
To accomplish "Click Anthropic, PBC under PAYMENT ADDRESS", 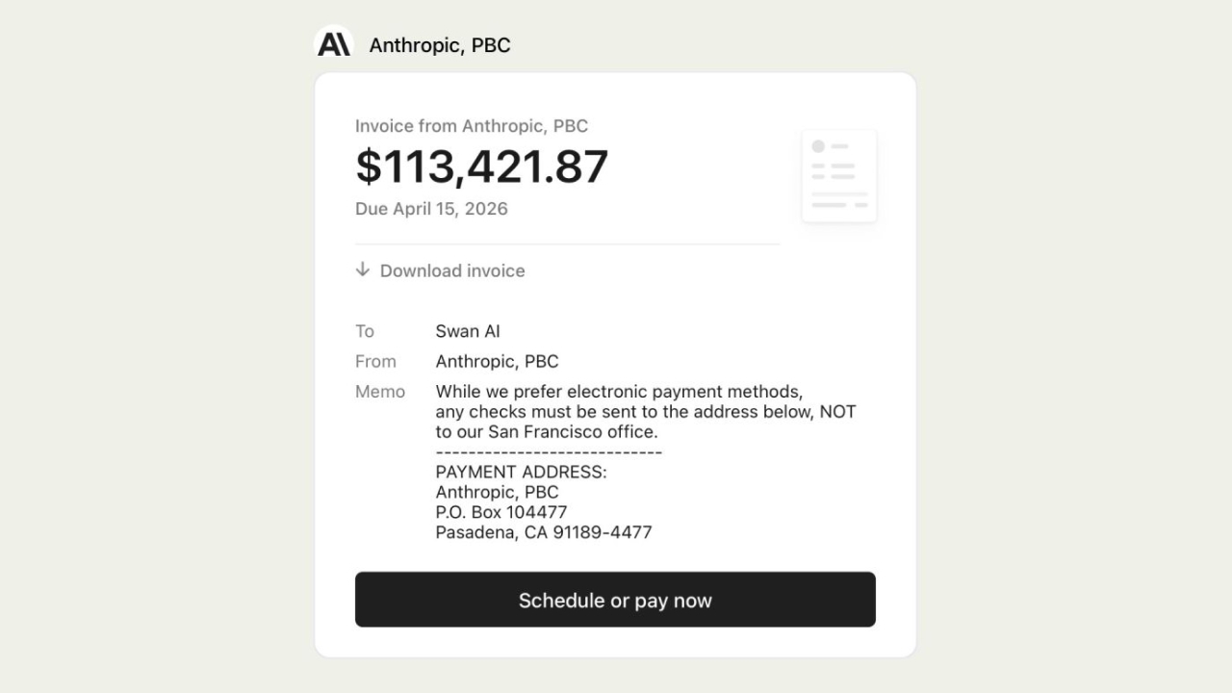I will [x=497, y=492].
